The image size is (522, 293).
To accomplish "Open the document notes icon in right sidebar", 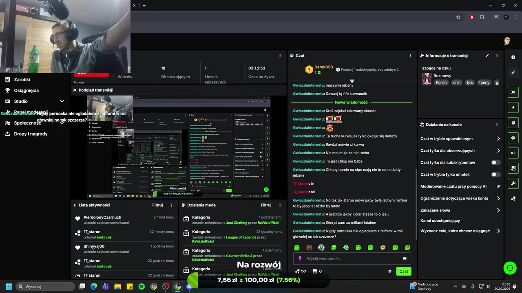I will (x=513, y=122).
